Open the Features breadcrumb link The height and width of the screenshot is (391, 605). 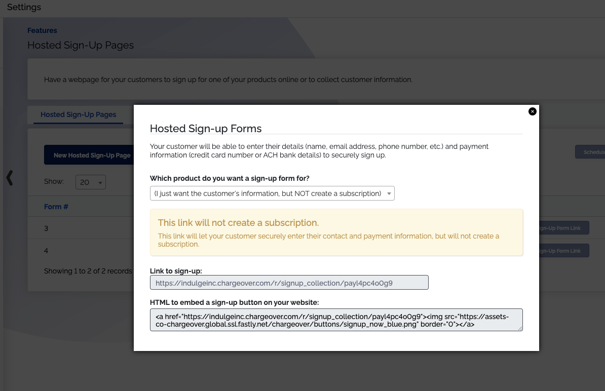pyautogui.click(x=42, y=30)
